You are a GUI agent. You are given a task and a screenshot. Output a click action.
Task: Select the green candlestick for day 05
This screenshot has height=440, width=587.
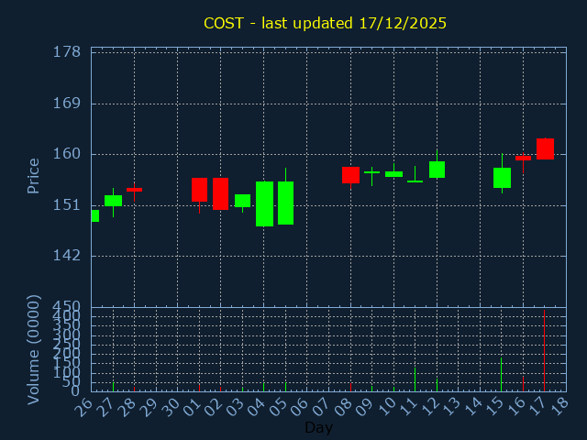coord(285,203)
